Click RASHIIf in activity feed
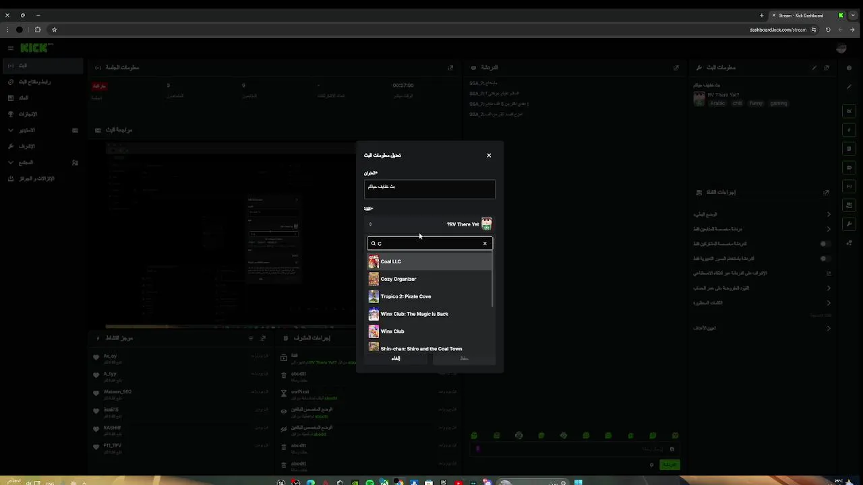Viewport: 863px width, 485px height. click(x=112, y=428)
